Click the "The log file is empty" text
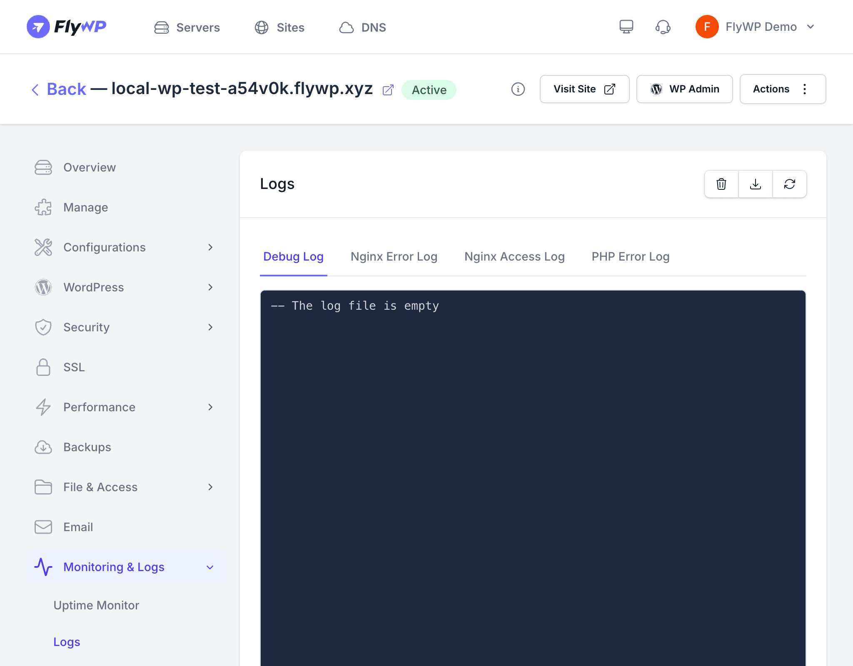 [365, 306]
